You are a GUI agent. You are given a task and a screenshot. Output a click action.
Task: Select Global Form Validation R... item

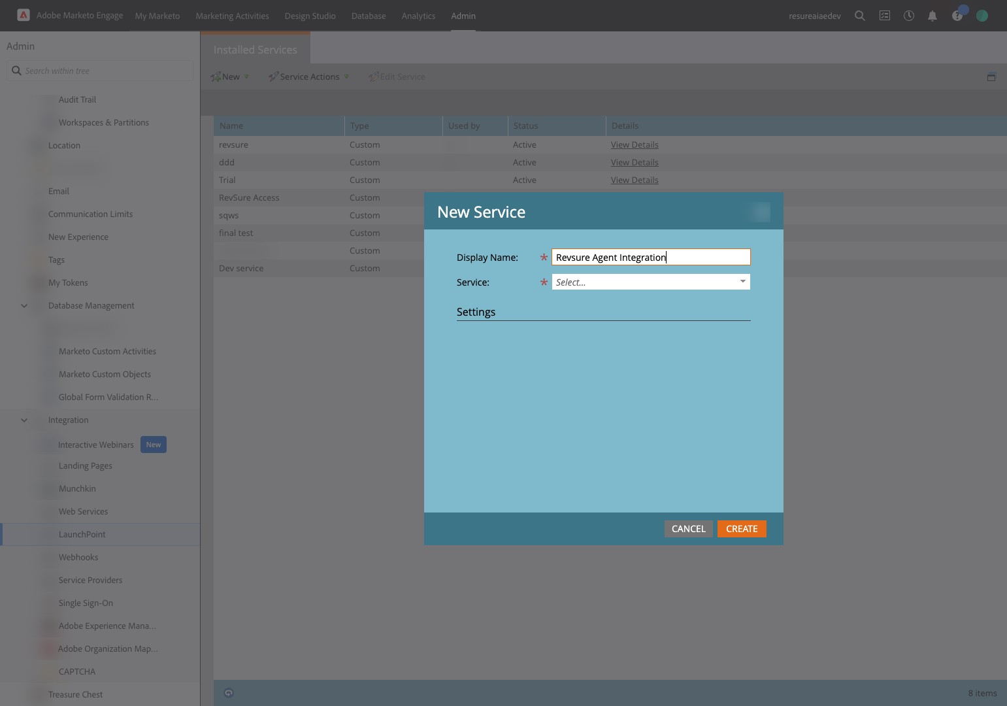pos(108,397)
